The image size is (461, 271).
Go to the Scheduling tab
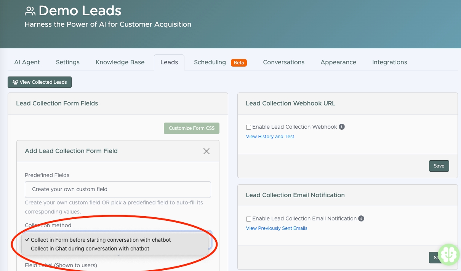pos(210,62)
